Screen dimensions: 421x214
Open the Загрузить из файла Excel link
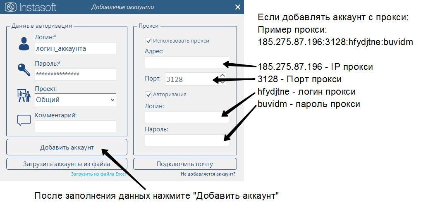tap(98, 174)
